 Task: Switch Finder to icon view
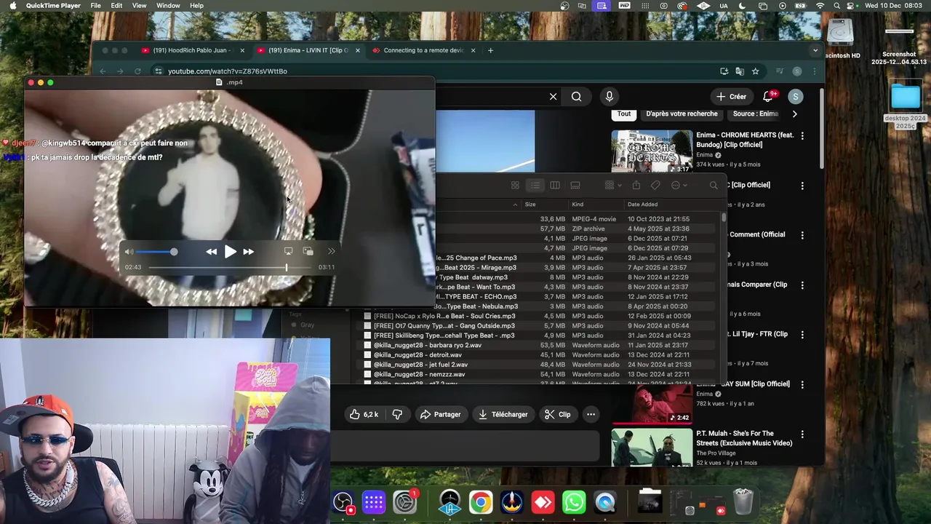[x=515, y=186]
